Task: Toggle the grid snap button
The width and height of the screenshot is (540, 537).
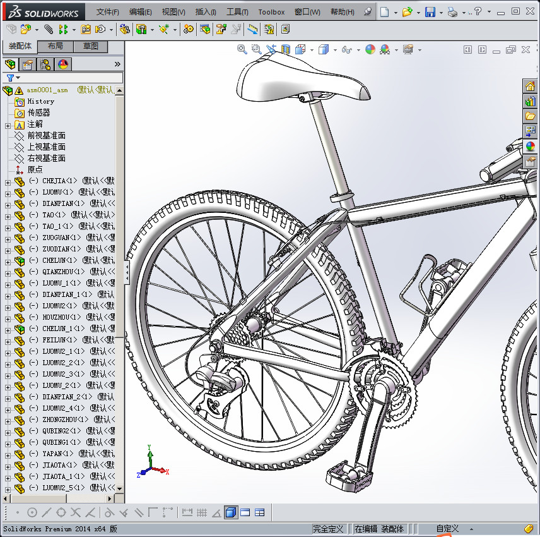Action: click(x=202, y=512)
